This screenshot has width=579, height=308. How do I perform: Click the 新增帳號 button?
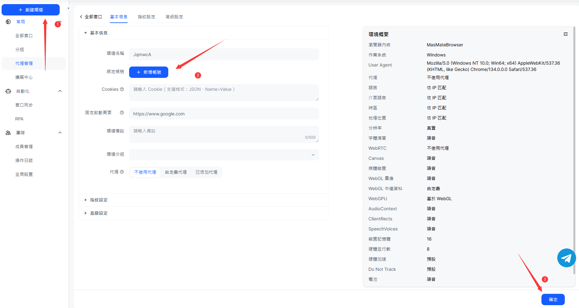tap(149, 72)
